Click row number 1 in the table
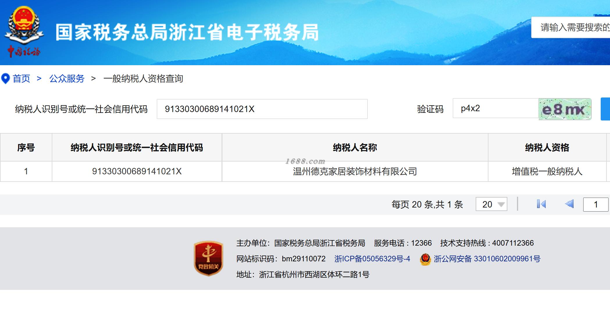The height and width of the screenshot is (321, 610). [26, 171]
